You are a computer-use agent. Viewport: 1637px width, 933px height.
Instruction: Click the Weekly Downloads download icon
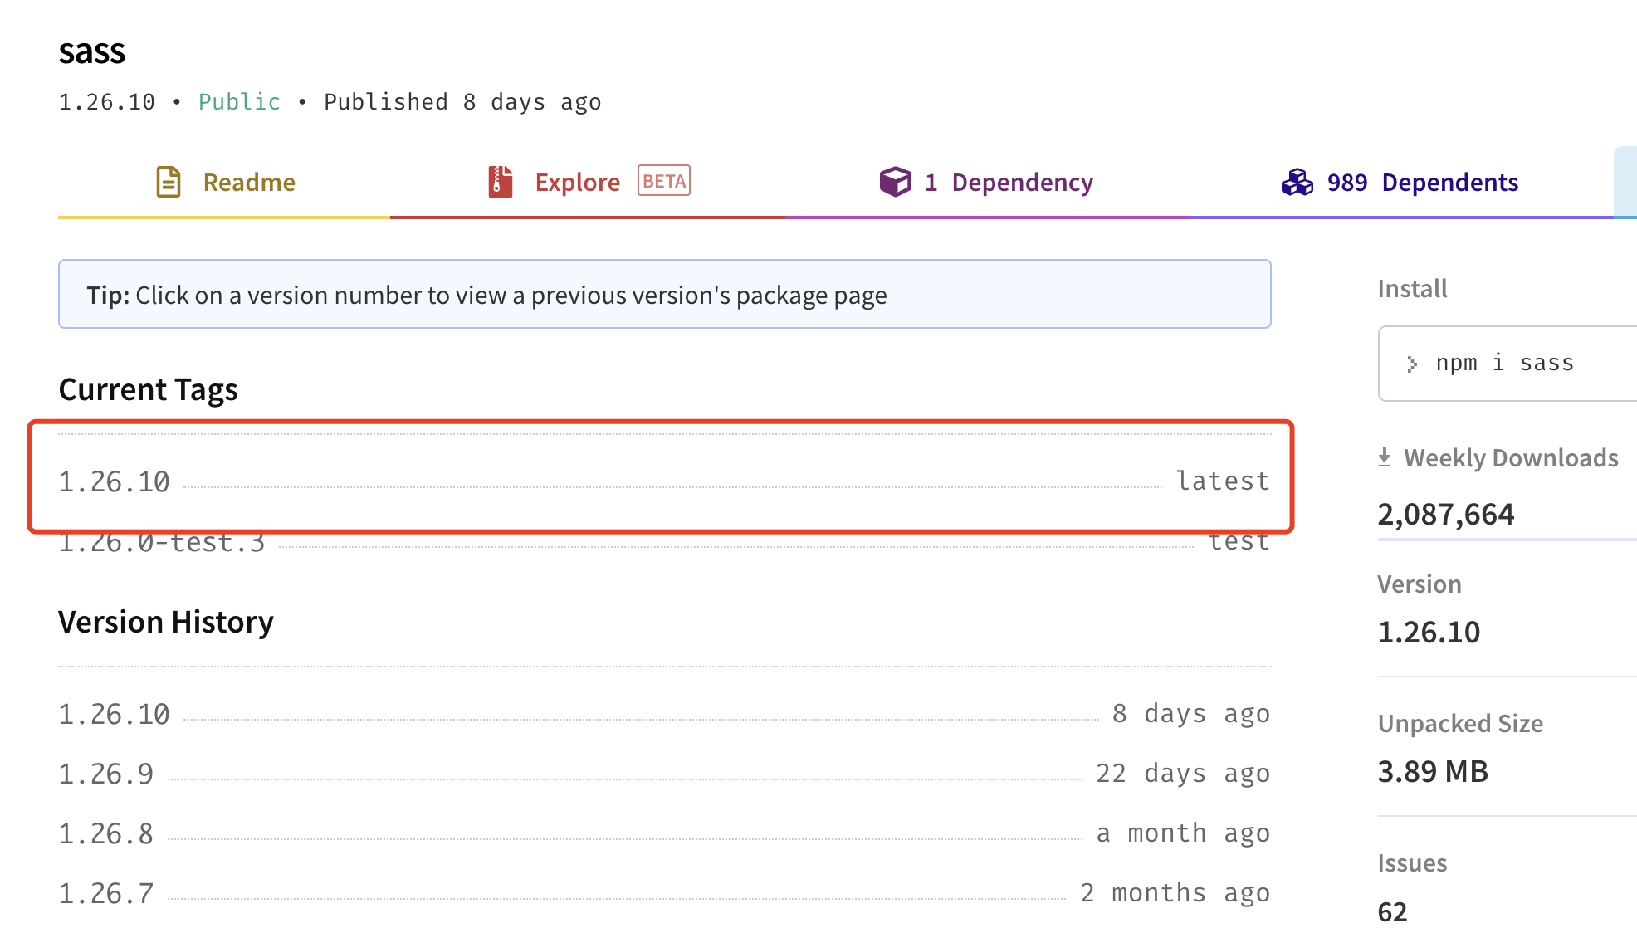(x=1385, y=455)
